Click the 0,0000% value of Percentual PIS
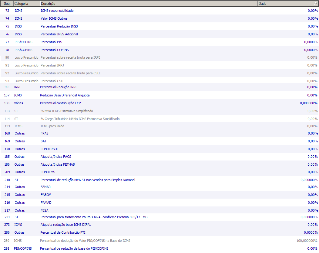The image size is (319, 253). click(311, 42)
